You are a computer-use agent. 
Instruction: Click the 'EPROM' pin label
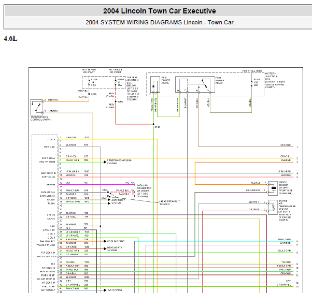coord(51,184)
